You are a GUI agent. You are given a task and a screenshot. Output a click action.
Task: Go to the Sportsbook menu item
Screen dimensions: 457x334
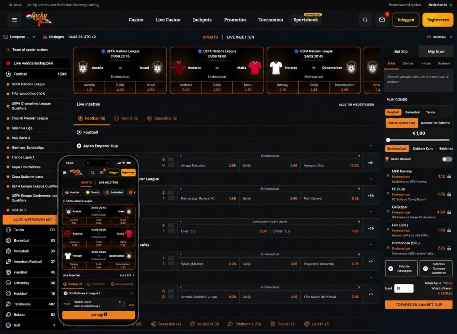(x=305, y=20)
